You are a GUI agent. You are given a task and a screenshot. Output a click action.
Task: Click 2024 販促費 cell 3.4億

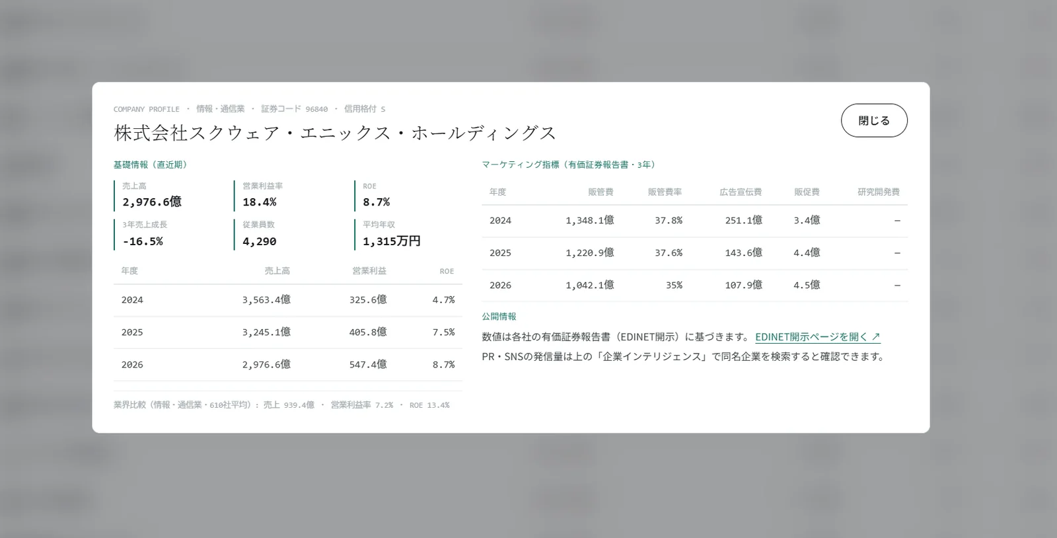(807, 220)
